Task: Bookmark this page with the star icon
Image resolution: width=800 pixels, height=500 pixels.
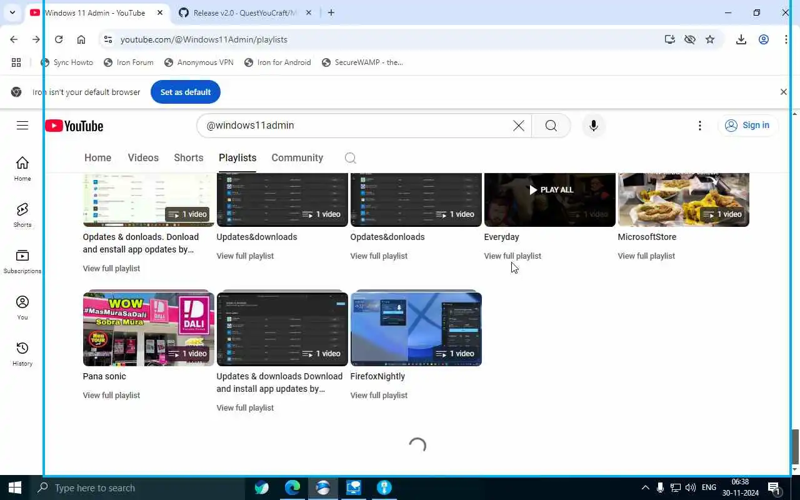Action: (x=710, y=39)
